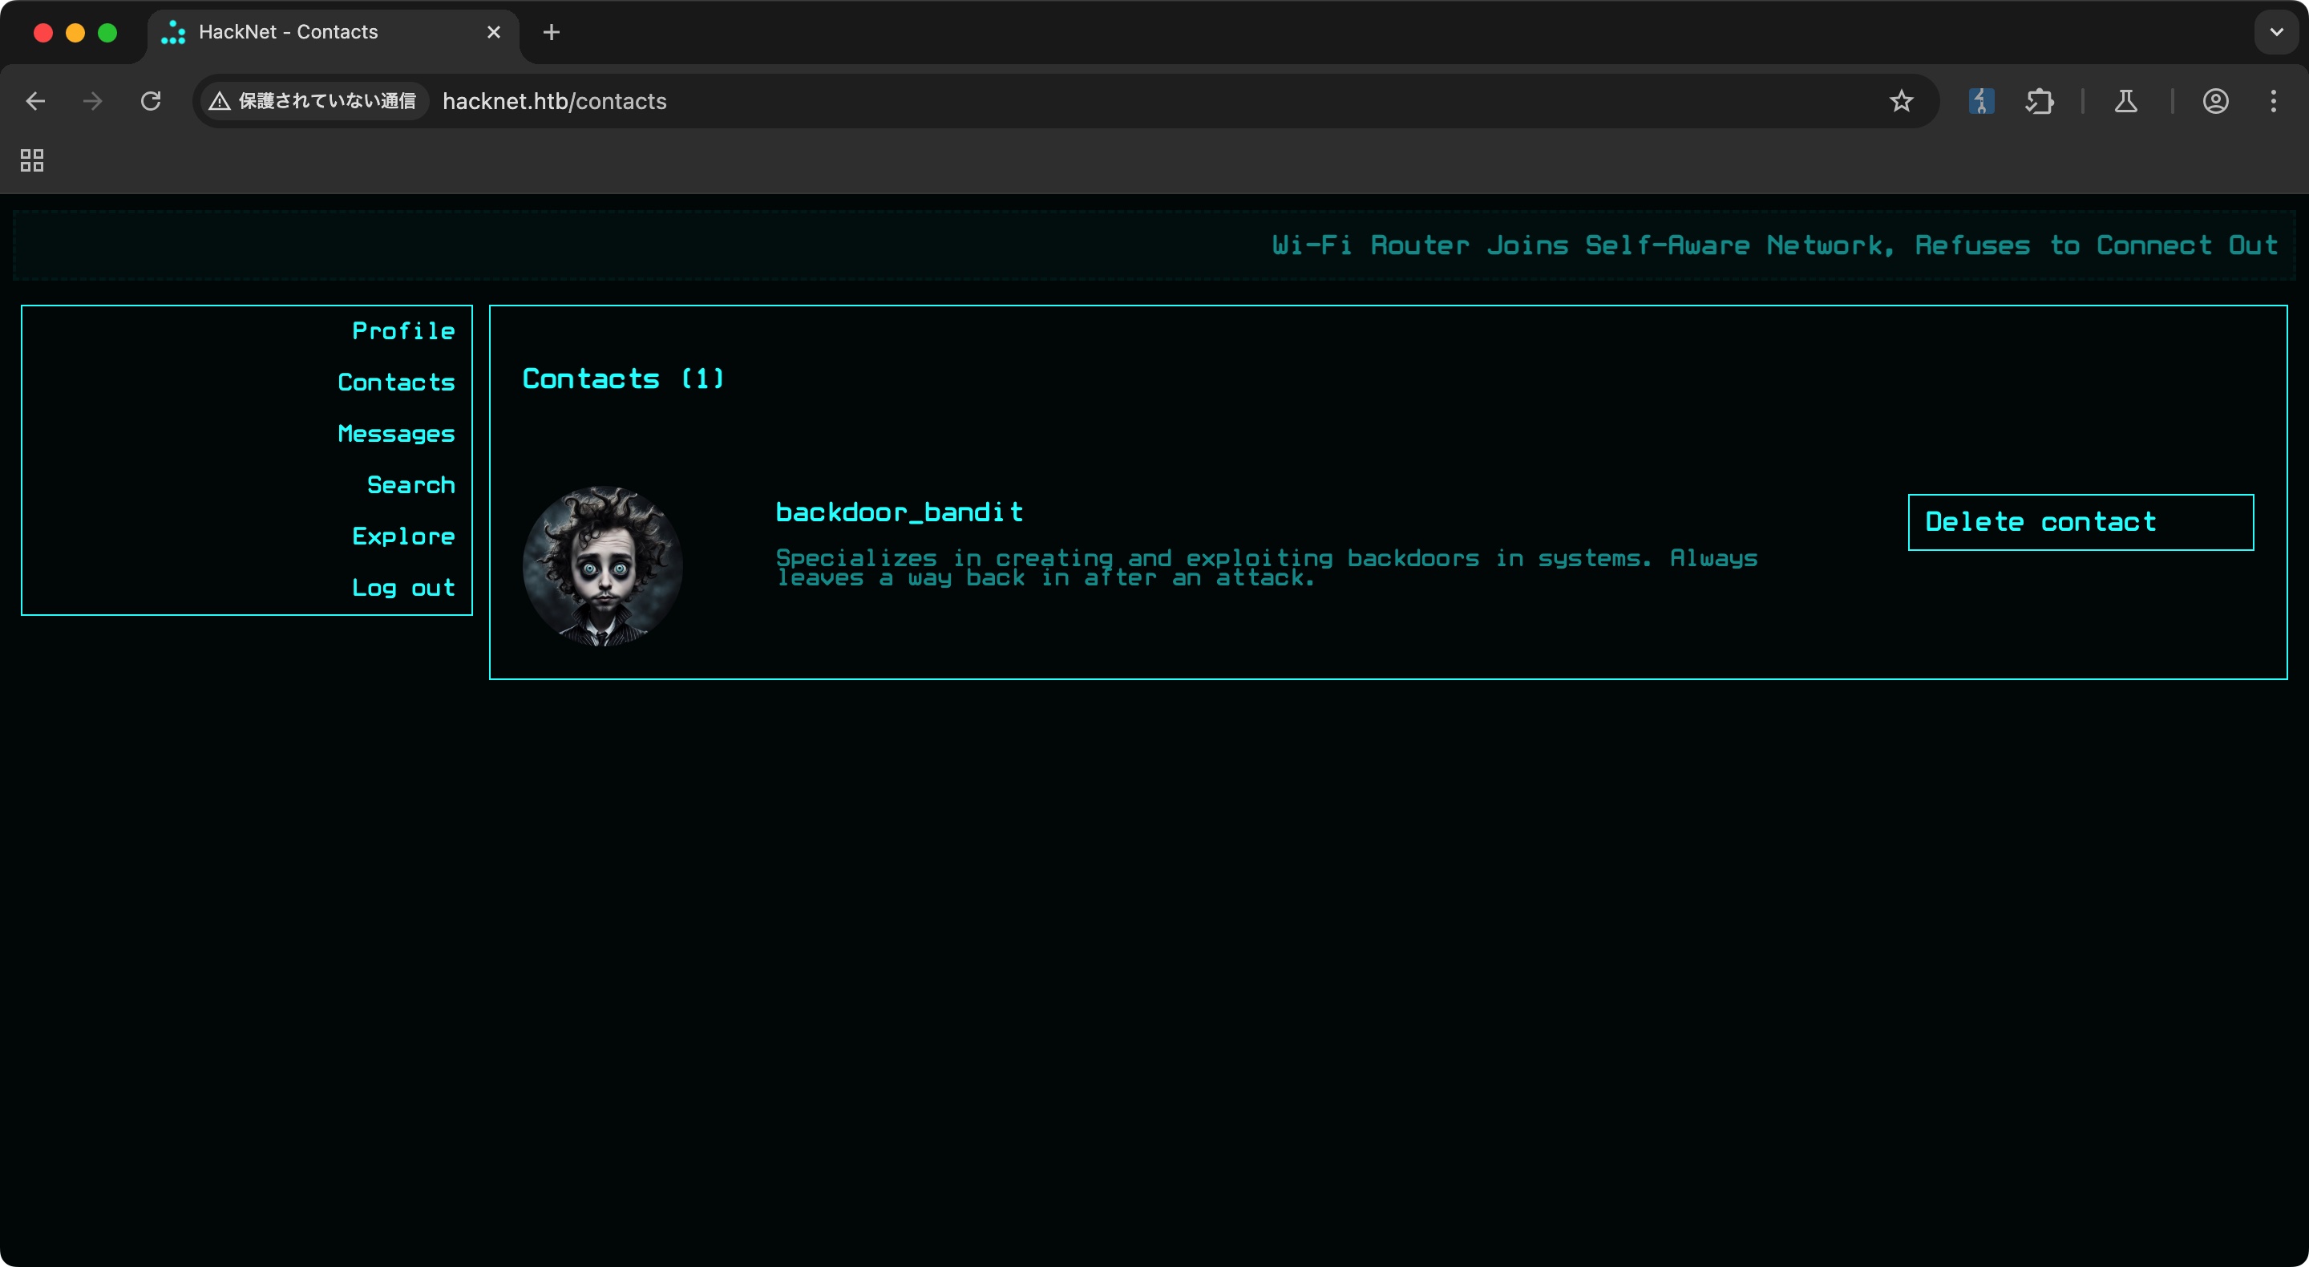The width and height of the screenshot is (2309, 1267).
Task: Open a new browser tab
Action: [552, 32]
